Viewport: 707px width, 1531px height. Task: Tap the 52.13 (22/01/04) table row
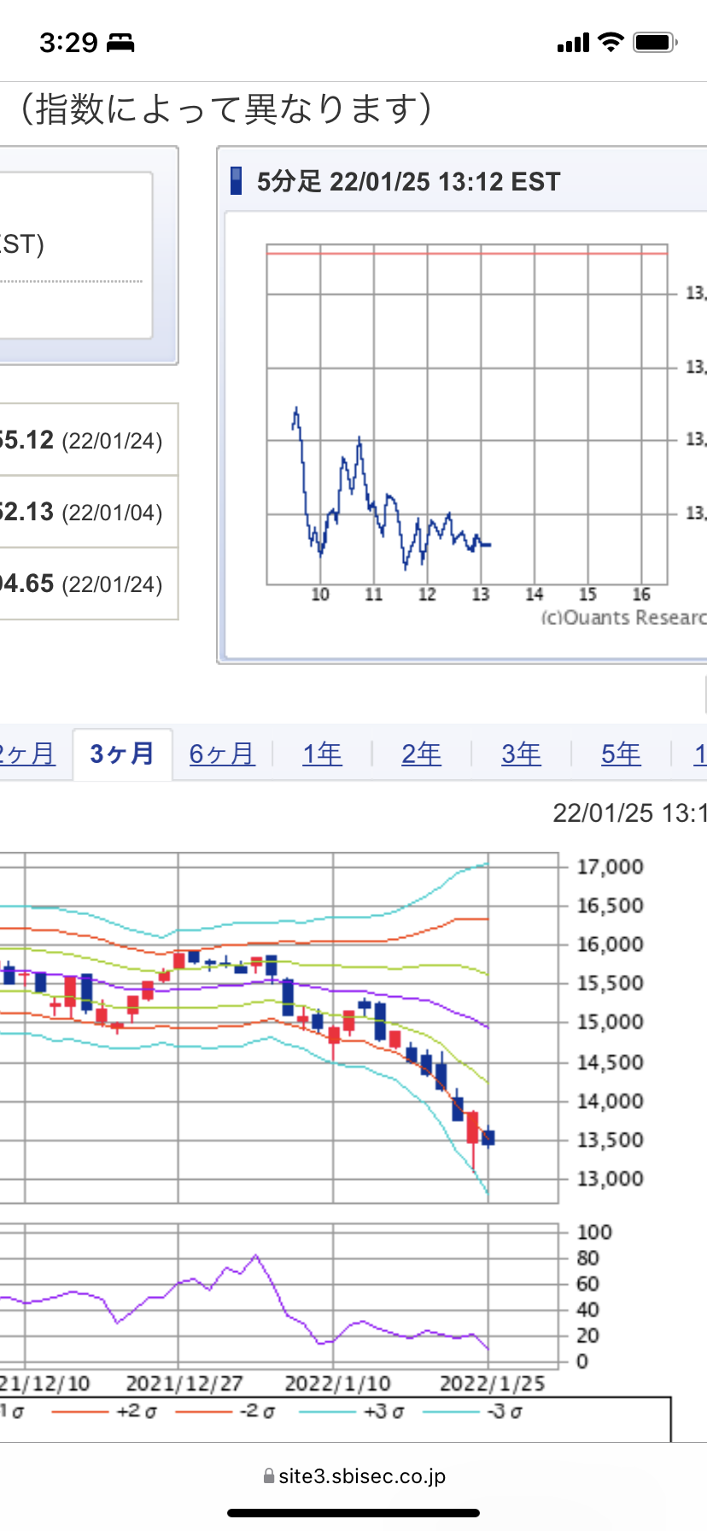(85, 512)
